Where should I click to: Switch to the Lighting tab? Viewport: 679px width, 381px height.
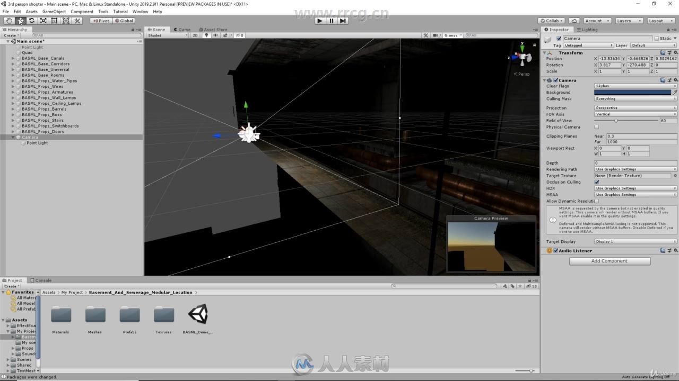587,30
